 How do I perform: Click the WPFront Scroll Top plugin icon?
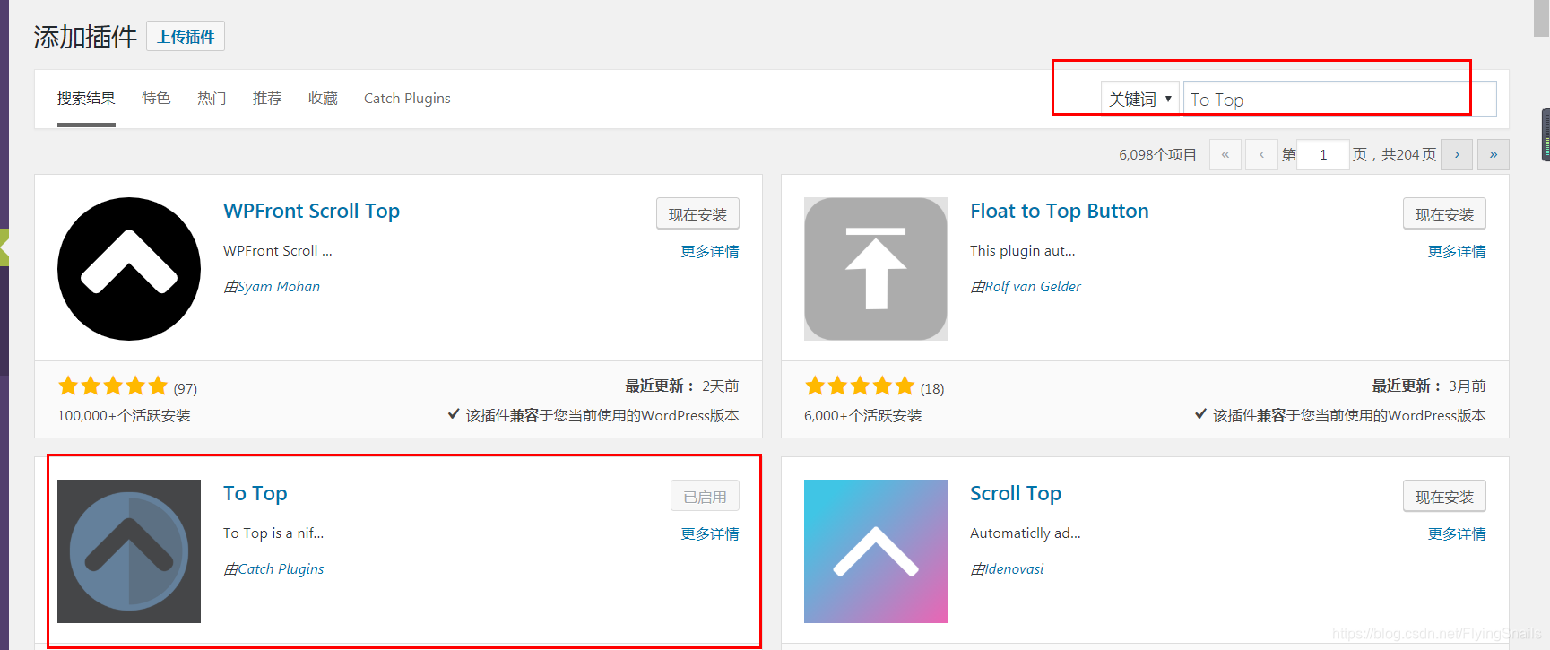(x=129, y=269)
